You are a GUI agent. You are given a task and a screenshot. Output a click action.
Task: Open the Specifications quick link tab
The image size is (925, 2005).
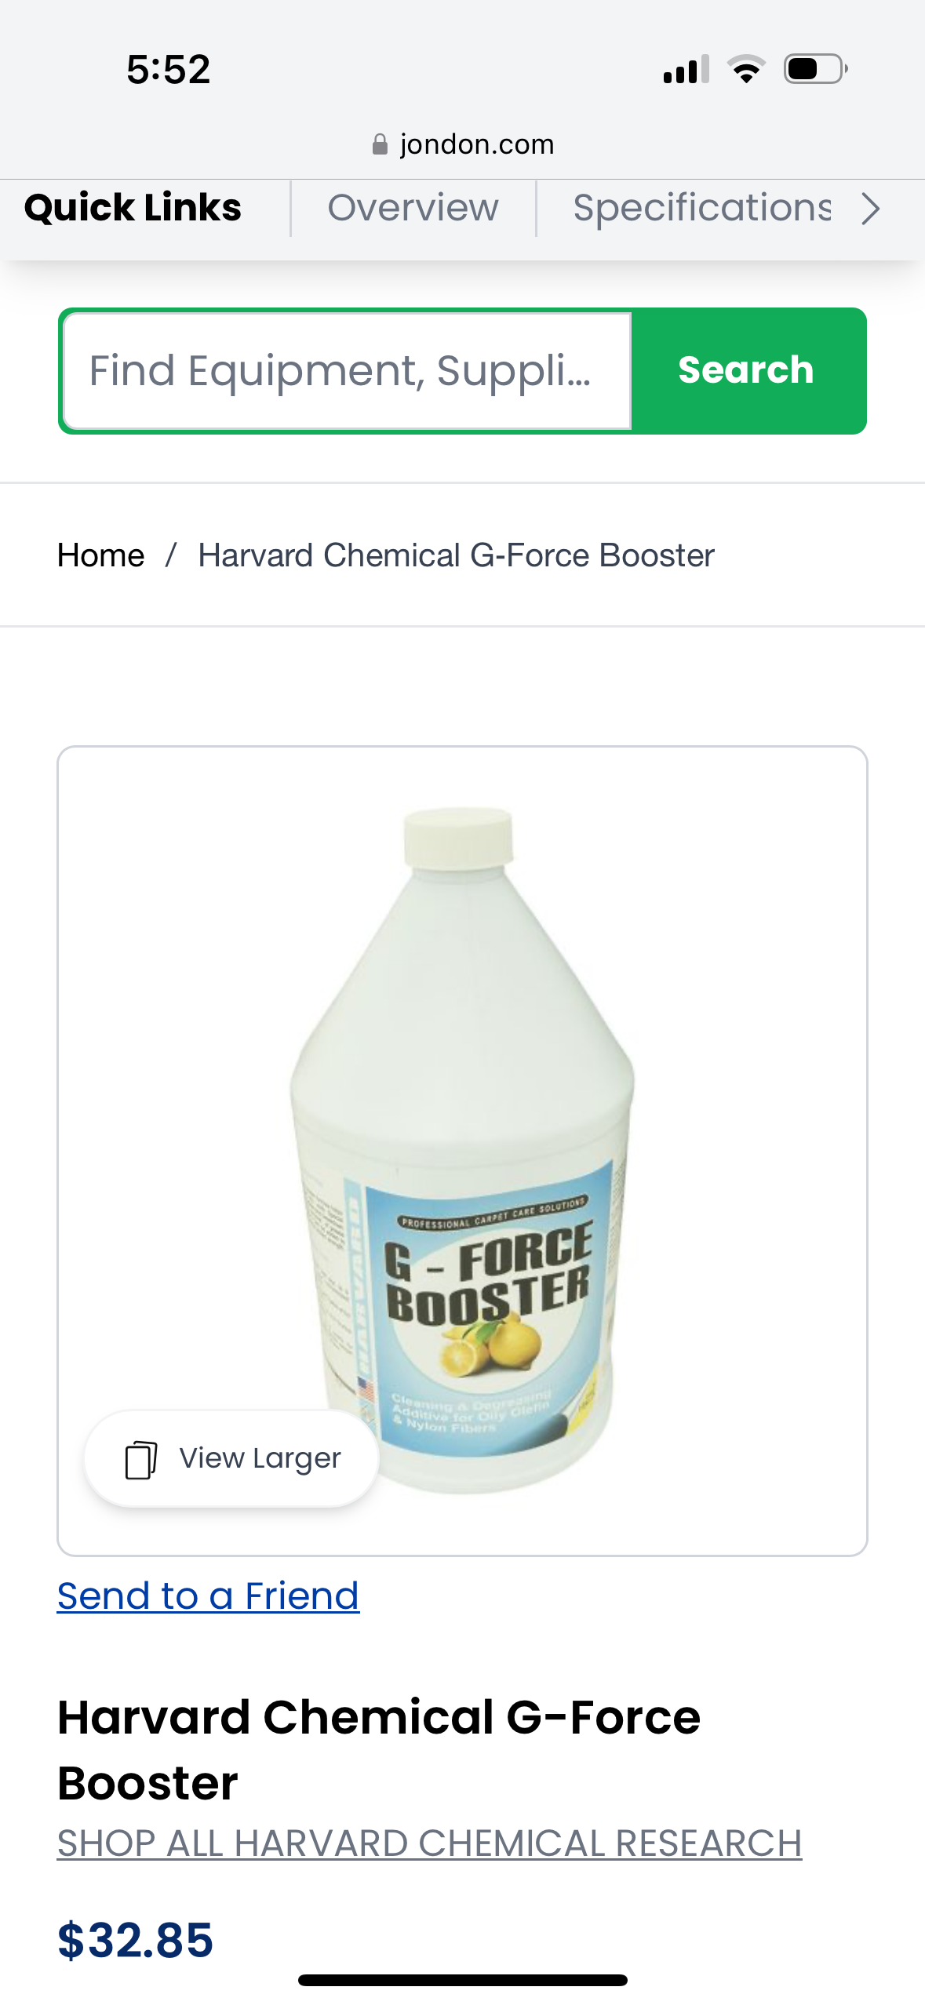click(702, 209)
